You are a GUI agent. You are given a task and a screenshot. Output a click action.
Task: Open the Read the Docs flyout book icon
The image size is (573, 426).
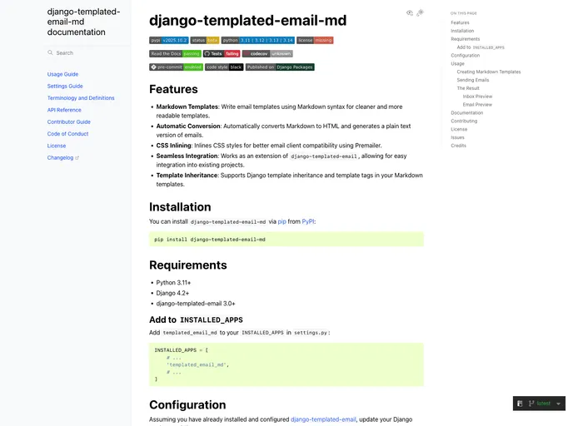pyautogui.click(x=520, y=404)
